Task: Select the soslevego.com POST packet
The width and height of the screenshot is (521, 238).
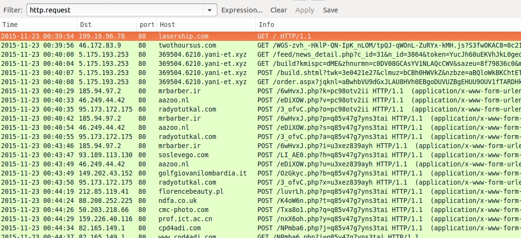Action: (x=183, y=155)
